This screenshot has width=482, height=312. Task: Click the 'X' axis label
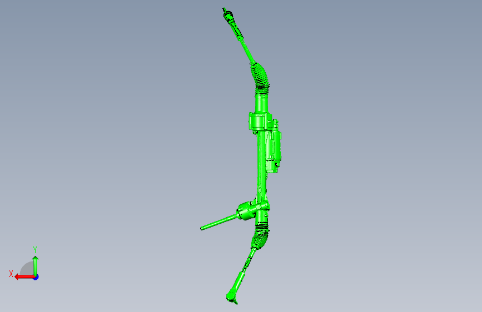pyautogui.click(x=11, y=274)
